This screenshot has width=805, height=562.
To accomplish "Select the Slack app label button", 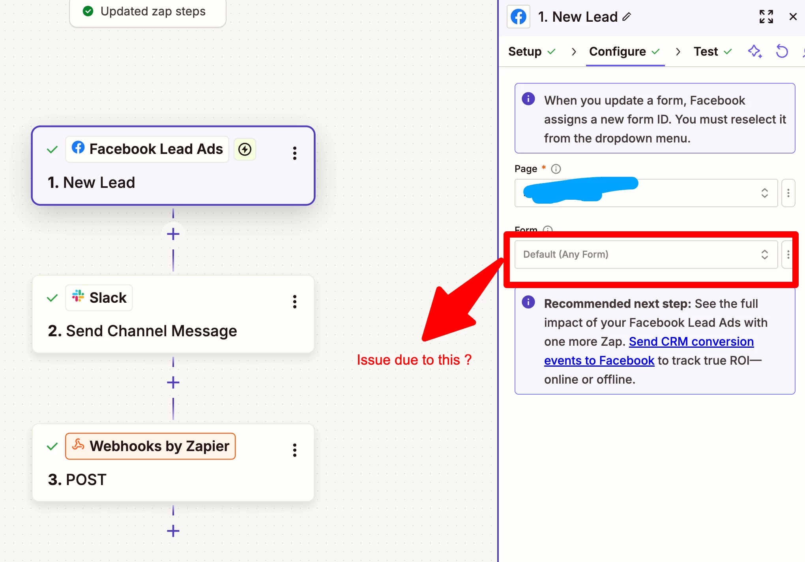I will tap(99, 298).
